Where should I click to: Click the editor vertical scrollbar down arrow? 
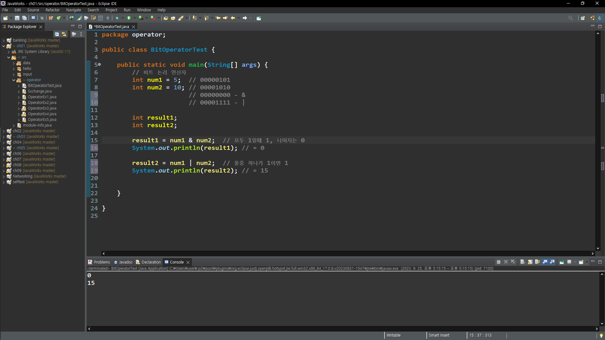598,248
